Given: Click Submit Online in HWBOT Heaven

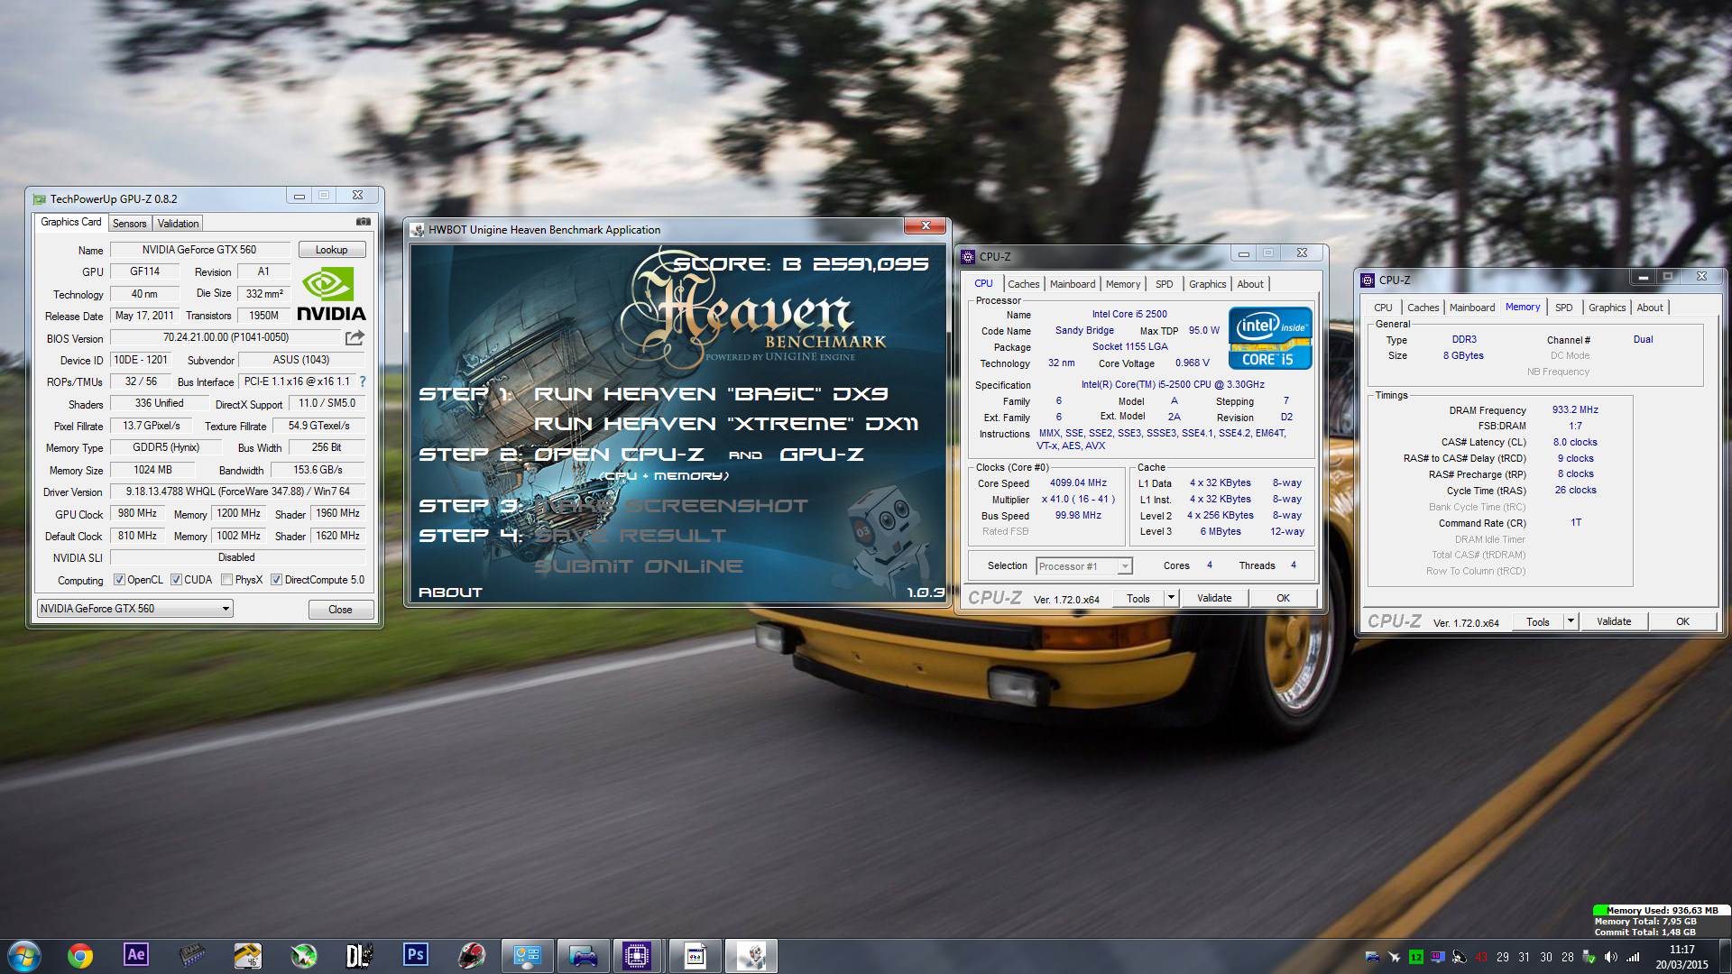Looking at the screenshot, I should pyautogui.click(x=639, y=566).
